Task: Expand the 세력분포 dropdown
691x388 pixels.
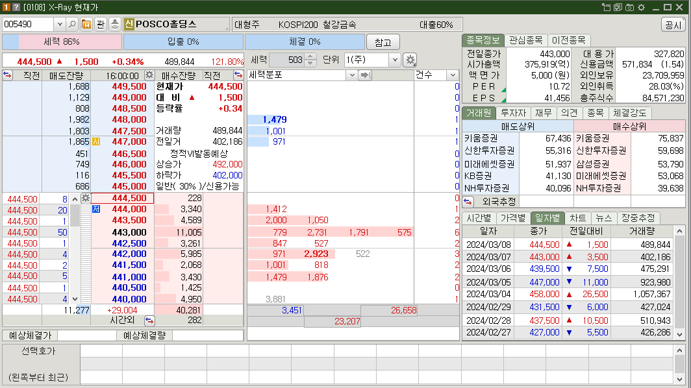Action: 352,75
